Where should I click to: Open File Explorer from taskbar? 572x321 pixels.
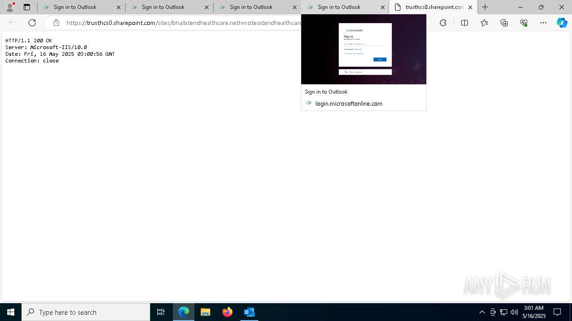point(206,312)
